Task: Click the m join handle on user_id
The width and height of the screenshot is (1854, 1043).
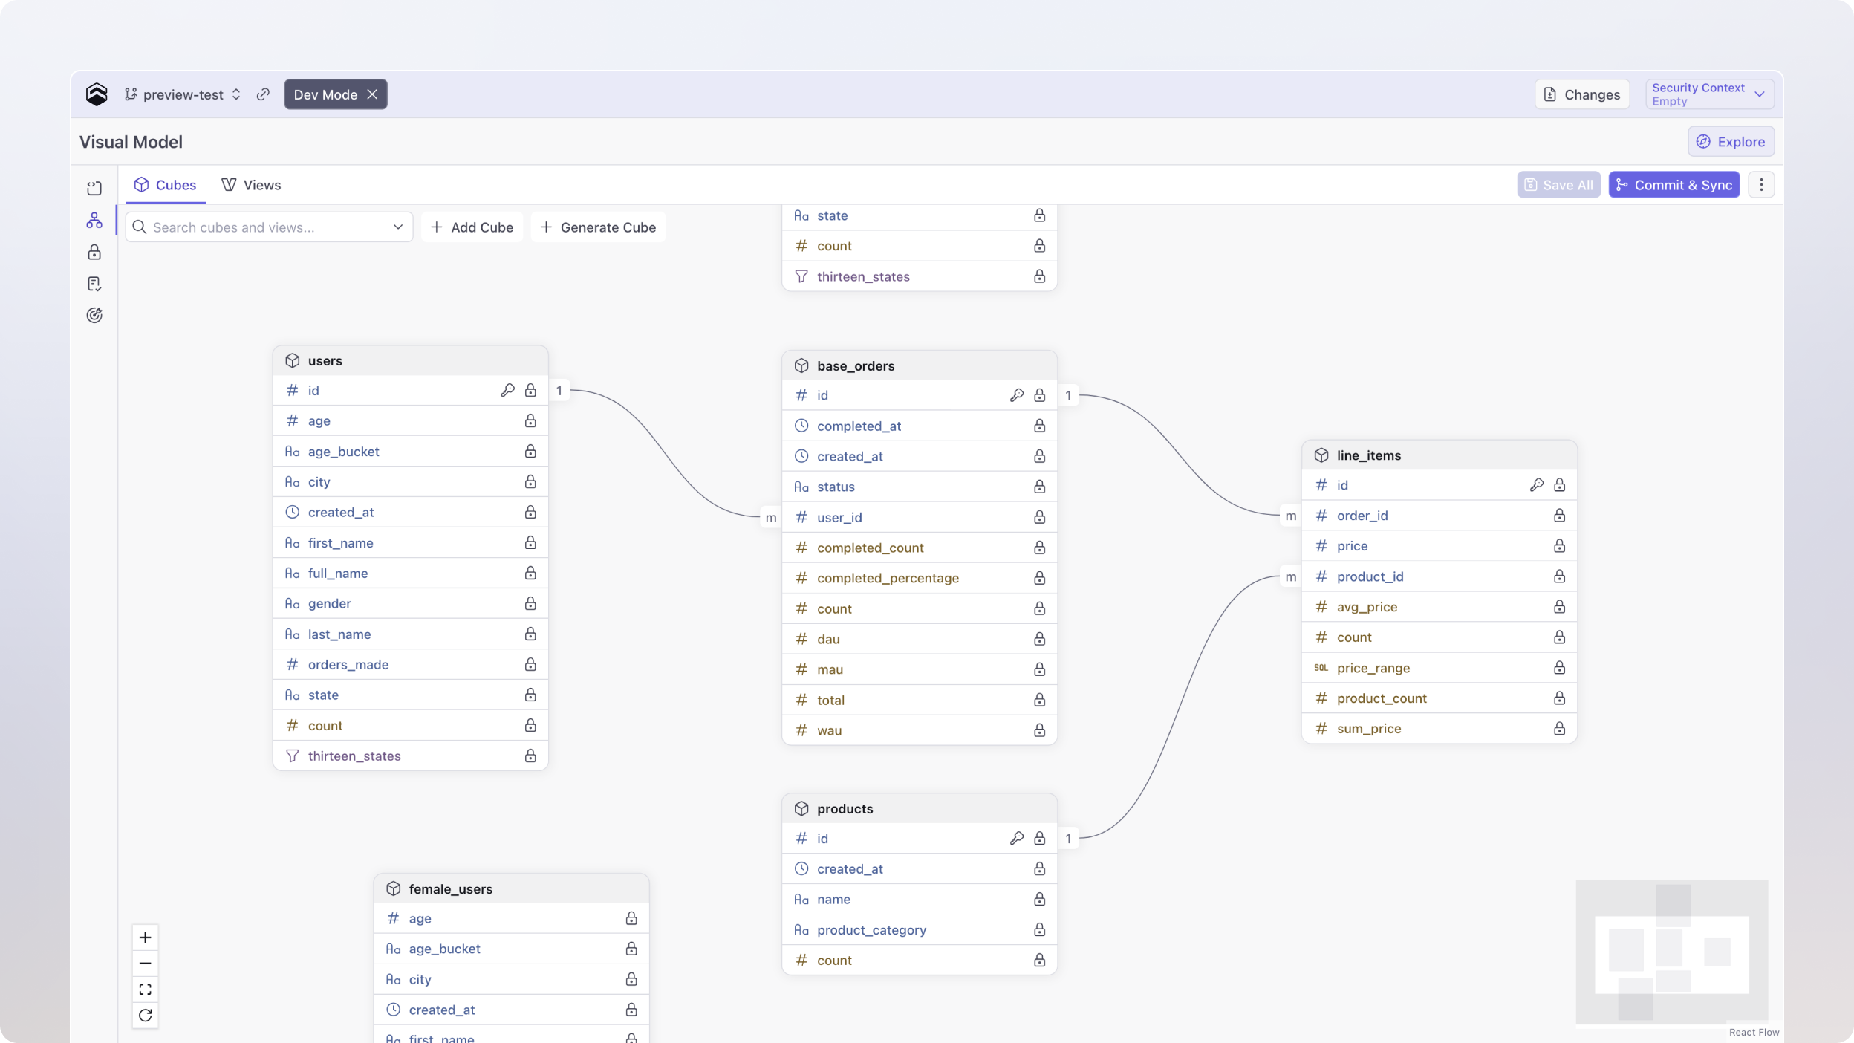Action: point(771,518)
